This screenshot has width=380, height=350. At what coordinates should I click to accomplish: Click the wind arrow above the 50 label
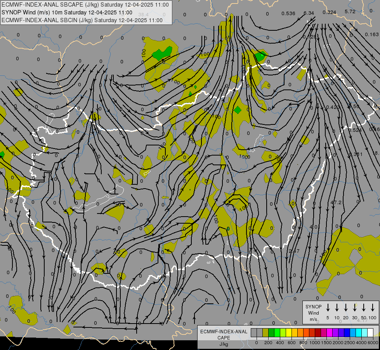coord(364,308)
